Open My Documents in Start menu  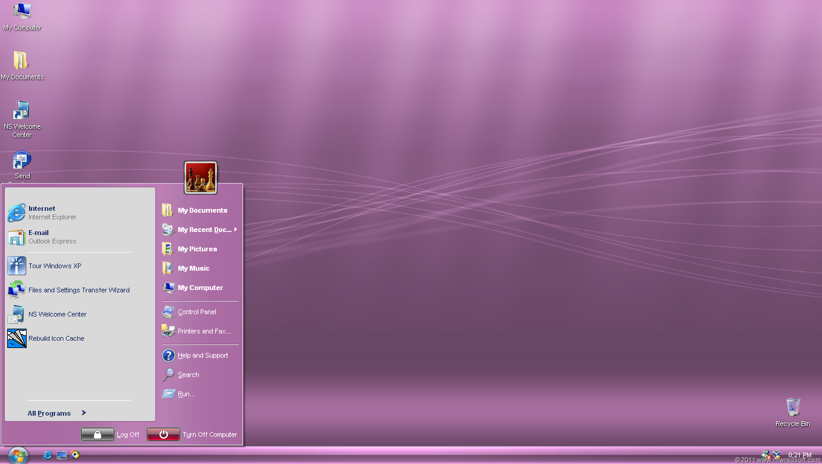coord(199,210)
